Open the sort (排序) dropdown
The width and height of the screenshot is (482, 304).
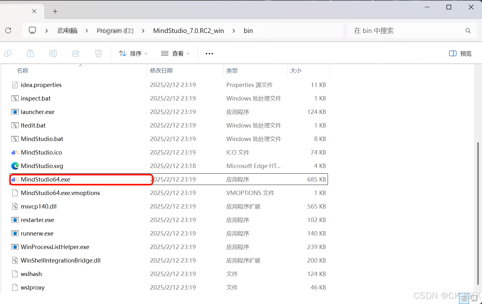133,54
